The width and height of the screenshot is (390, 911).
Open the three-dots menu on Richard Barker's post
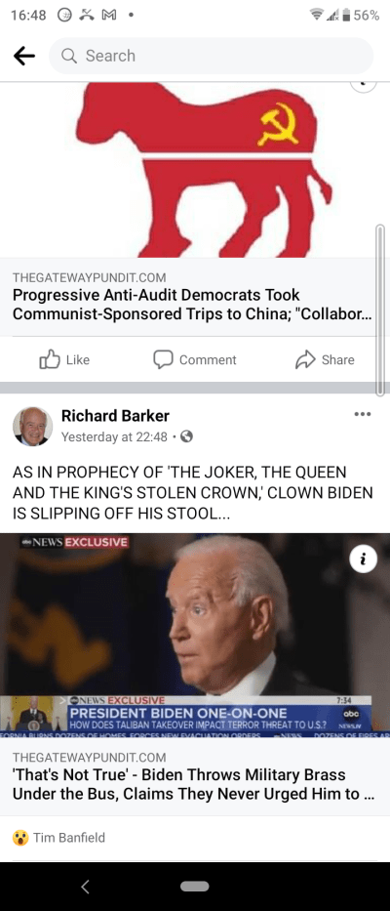[x=362, y=414]
